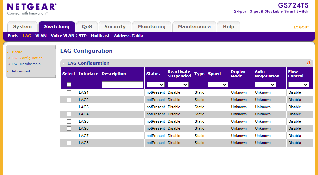The image size is (318, 175).
Task: Click the LAG Configuration panel grip icon
Action: click(64, 63)
